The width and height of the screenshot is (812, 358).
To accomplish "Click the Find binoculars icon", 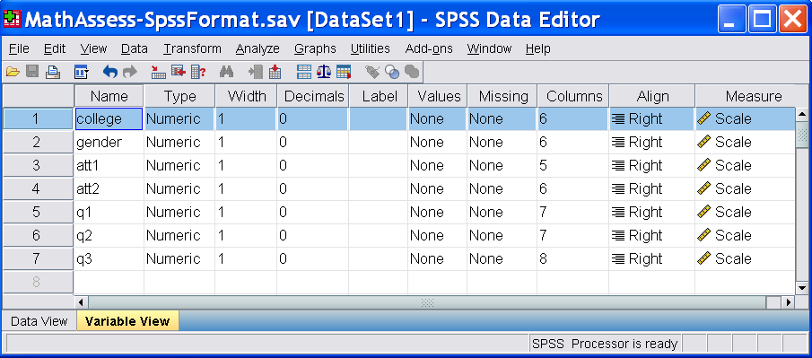I will [227, 72].
